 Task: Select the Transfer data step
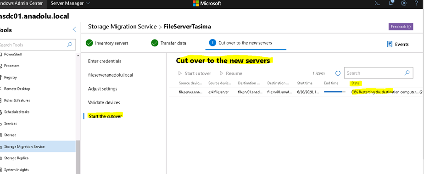pos(169,43)
